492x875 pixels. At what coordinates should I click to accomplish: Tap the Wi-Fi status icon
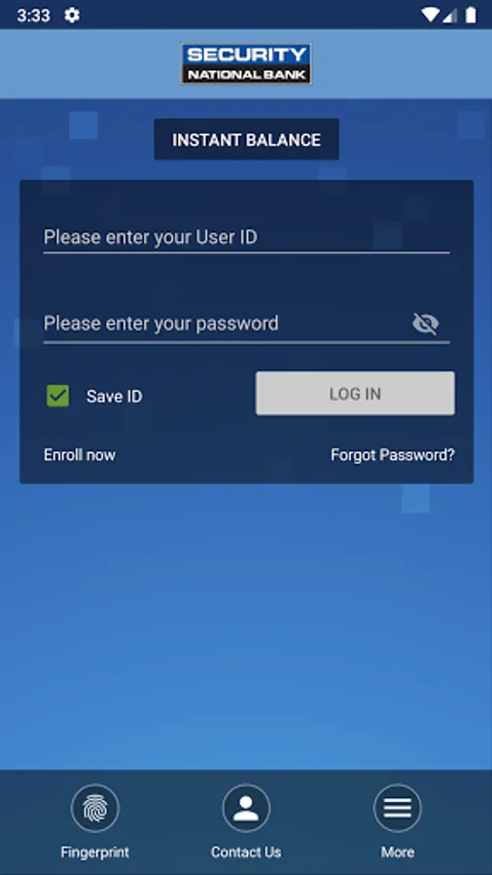430,15
